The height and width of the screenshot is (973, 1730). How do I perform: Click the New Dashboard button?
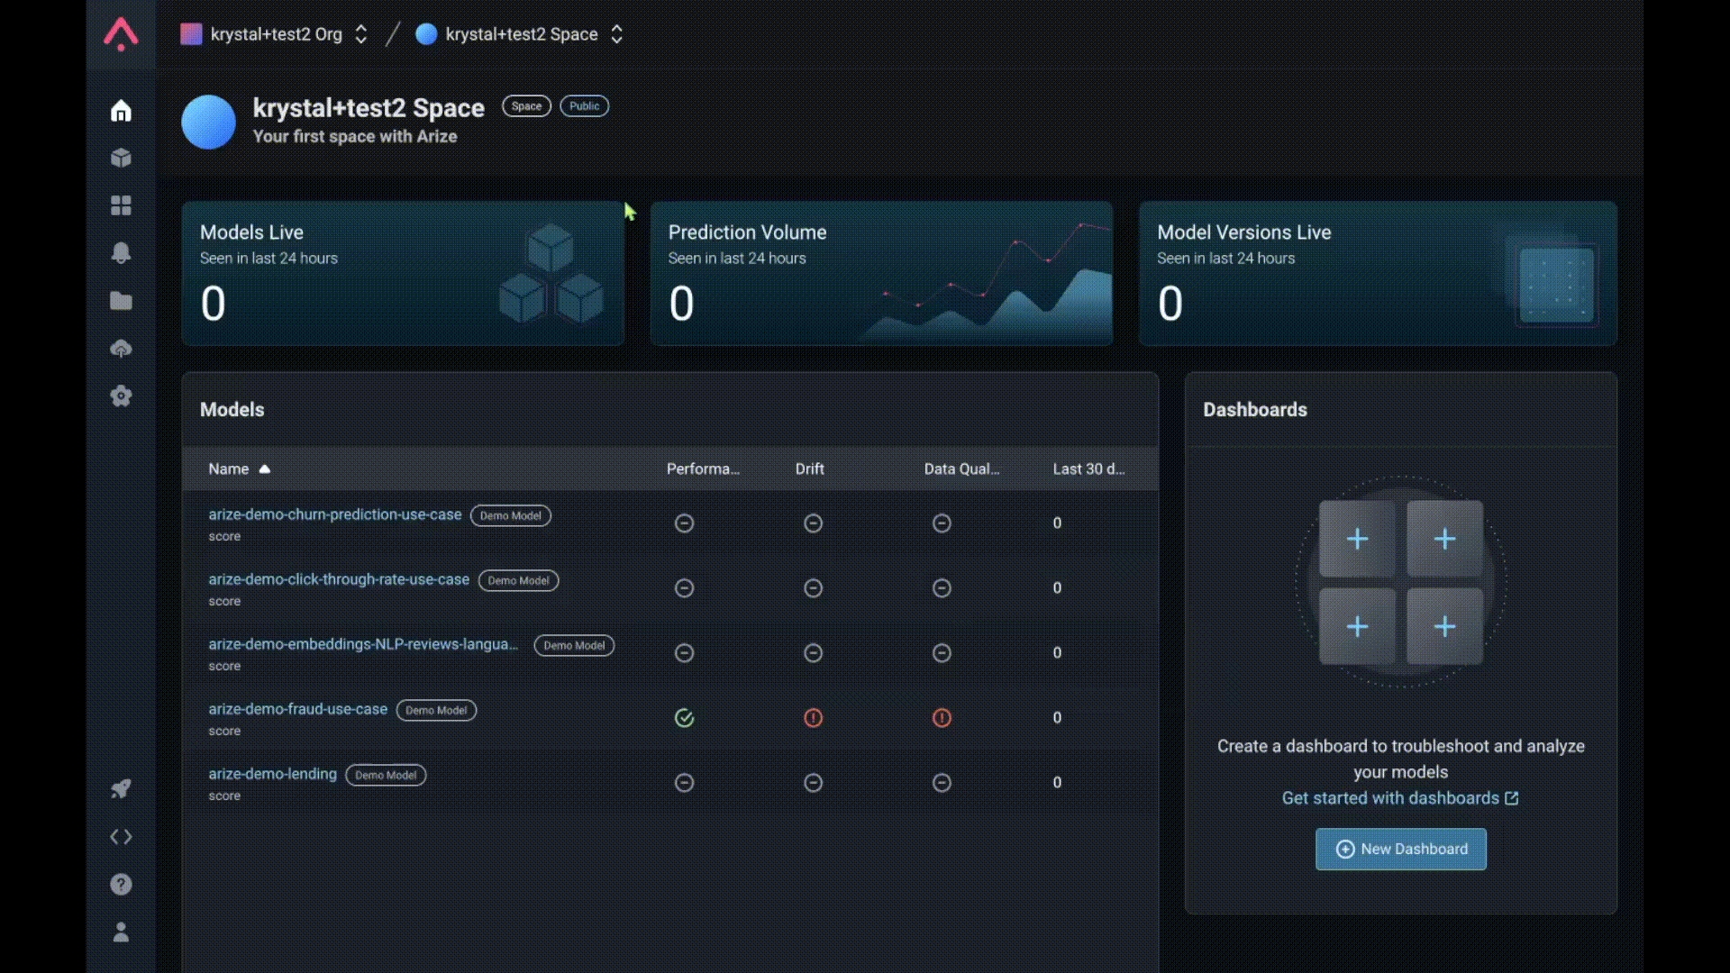click(x=1400, y=850)
